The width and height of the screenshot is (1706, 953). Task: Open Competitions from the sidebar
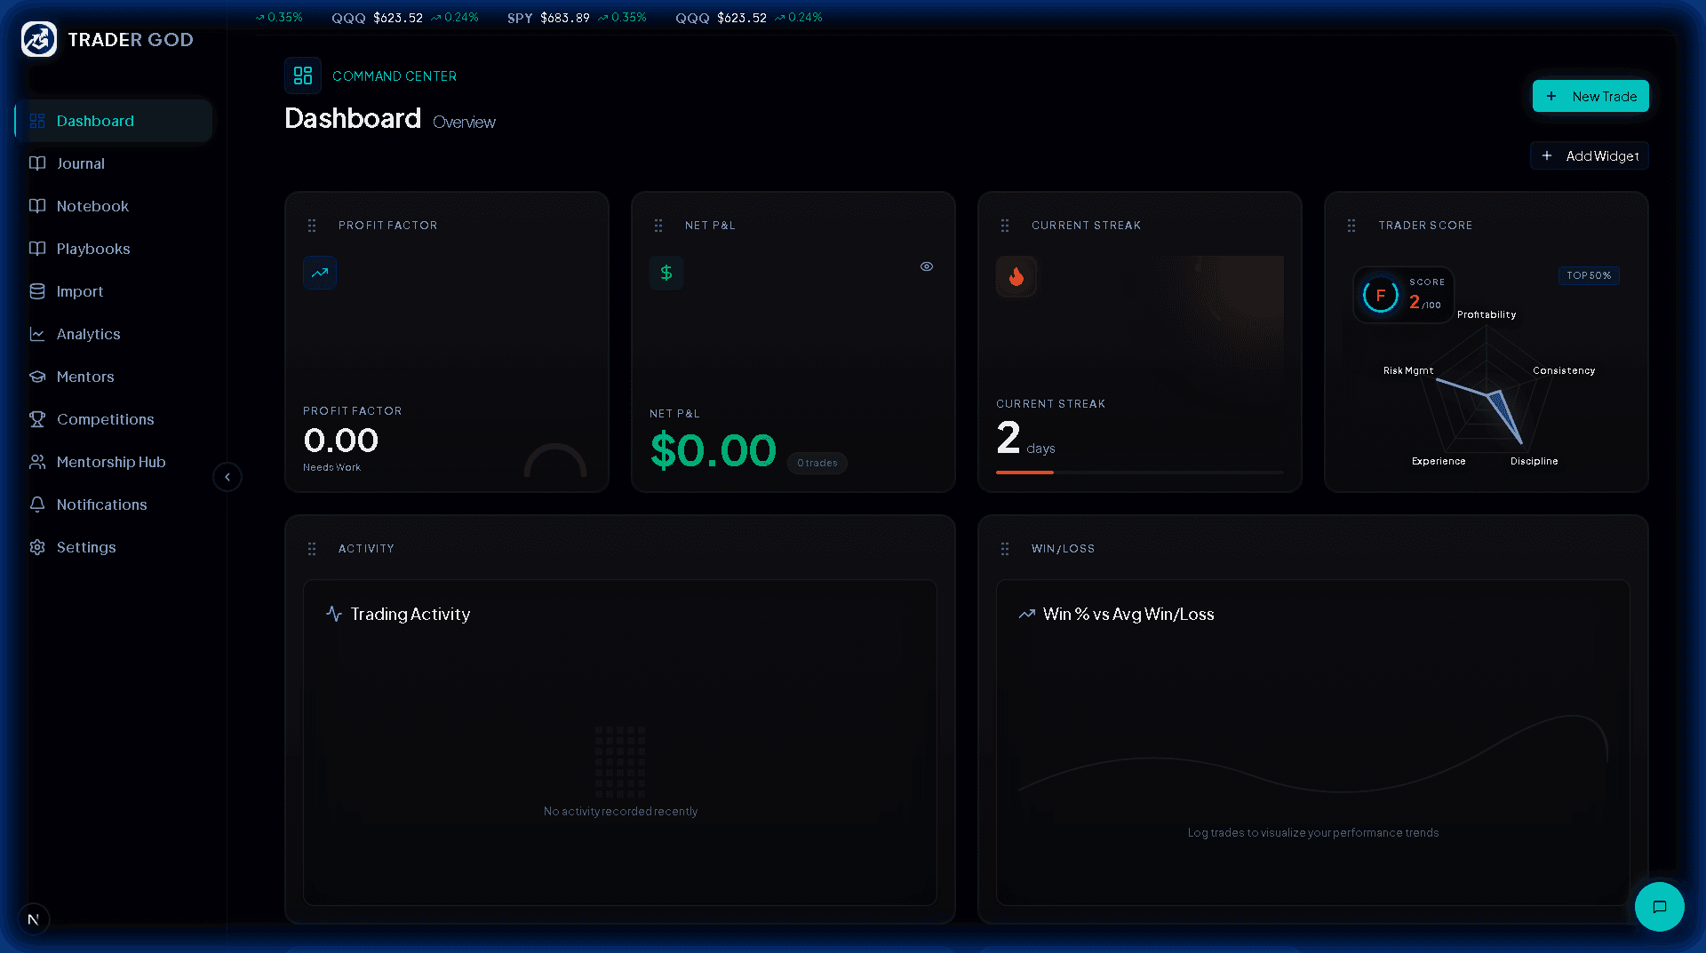[105, 419]
